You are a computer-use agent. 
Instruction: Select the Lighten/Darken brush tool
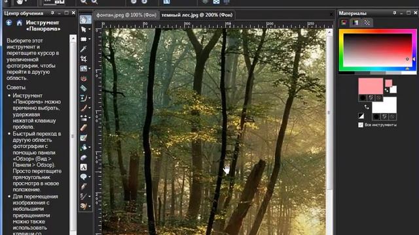83,117
